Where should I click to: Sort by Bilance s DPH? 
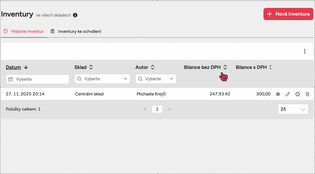point(271,67)
